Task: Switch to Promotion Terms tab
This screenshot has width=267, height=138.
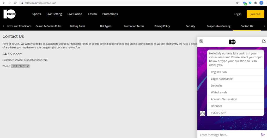Action: 134,26
